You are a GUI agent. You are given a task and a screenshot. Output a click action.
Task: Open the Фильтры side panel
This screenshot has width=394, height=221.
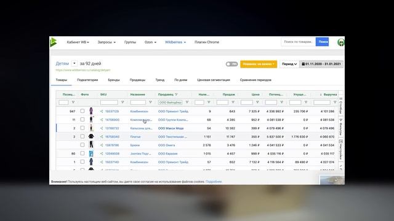click(341, 127)
